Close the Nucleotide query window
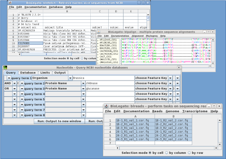 click(x=179, y=68)
